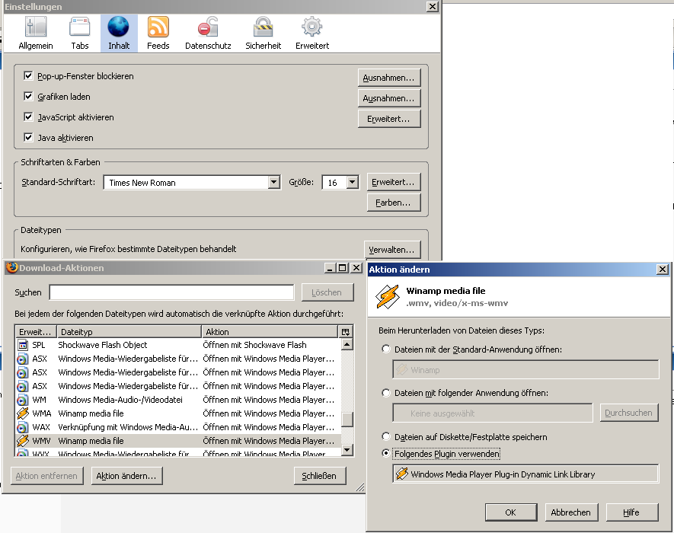Image resolution: width=674 pixels, height=533 pixels.
Task: Click the WMA row's Winamp icon
Action: pos(23,413)
